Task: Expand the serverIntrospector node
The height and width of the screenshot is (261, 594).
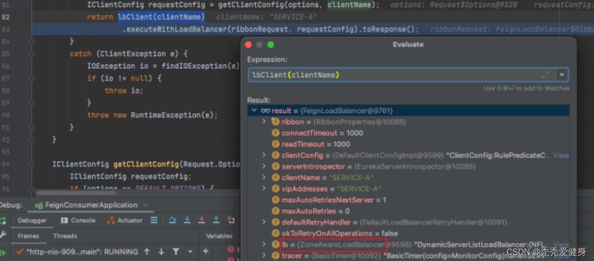Action: coord(264,167)
